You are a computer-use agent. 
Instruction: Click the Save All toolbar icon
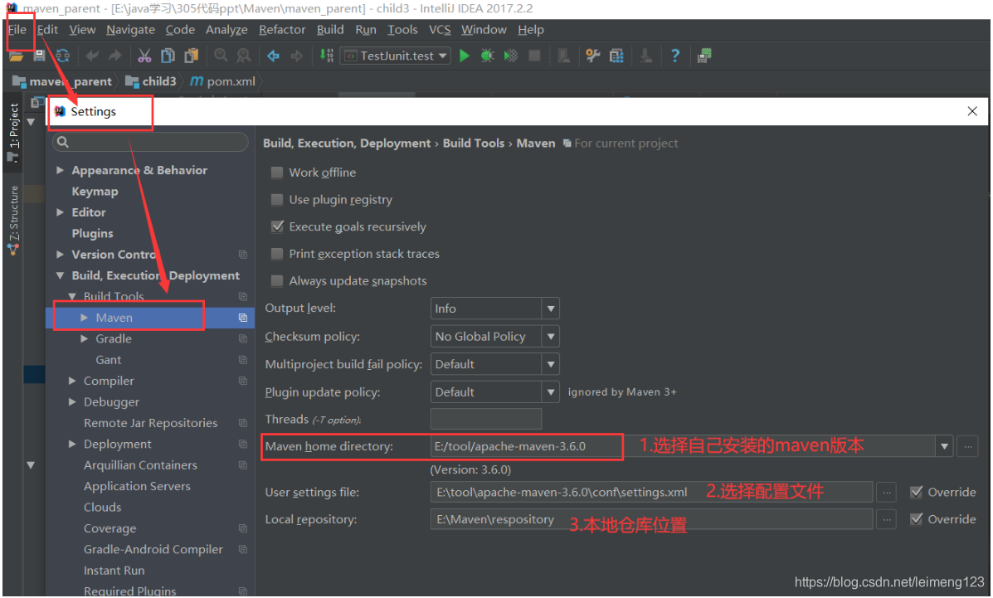tap(39, 56)
